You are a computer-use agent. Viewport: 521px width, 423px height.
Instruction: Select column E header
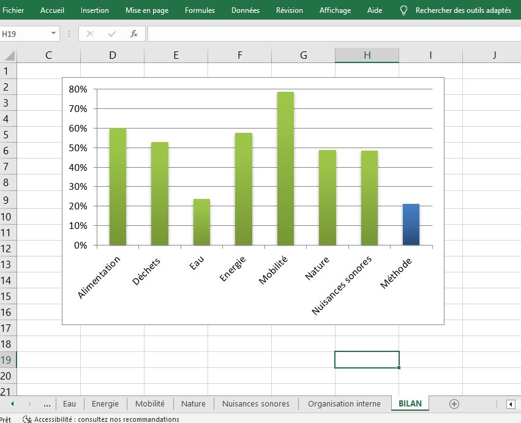[176, 55]
